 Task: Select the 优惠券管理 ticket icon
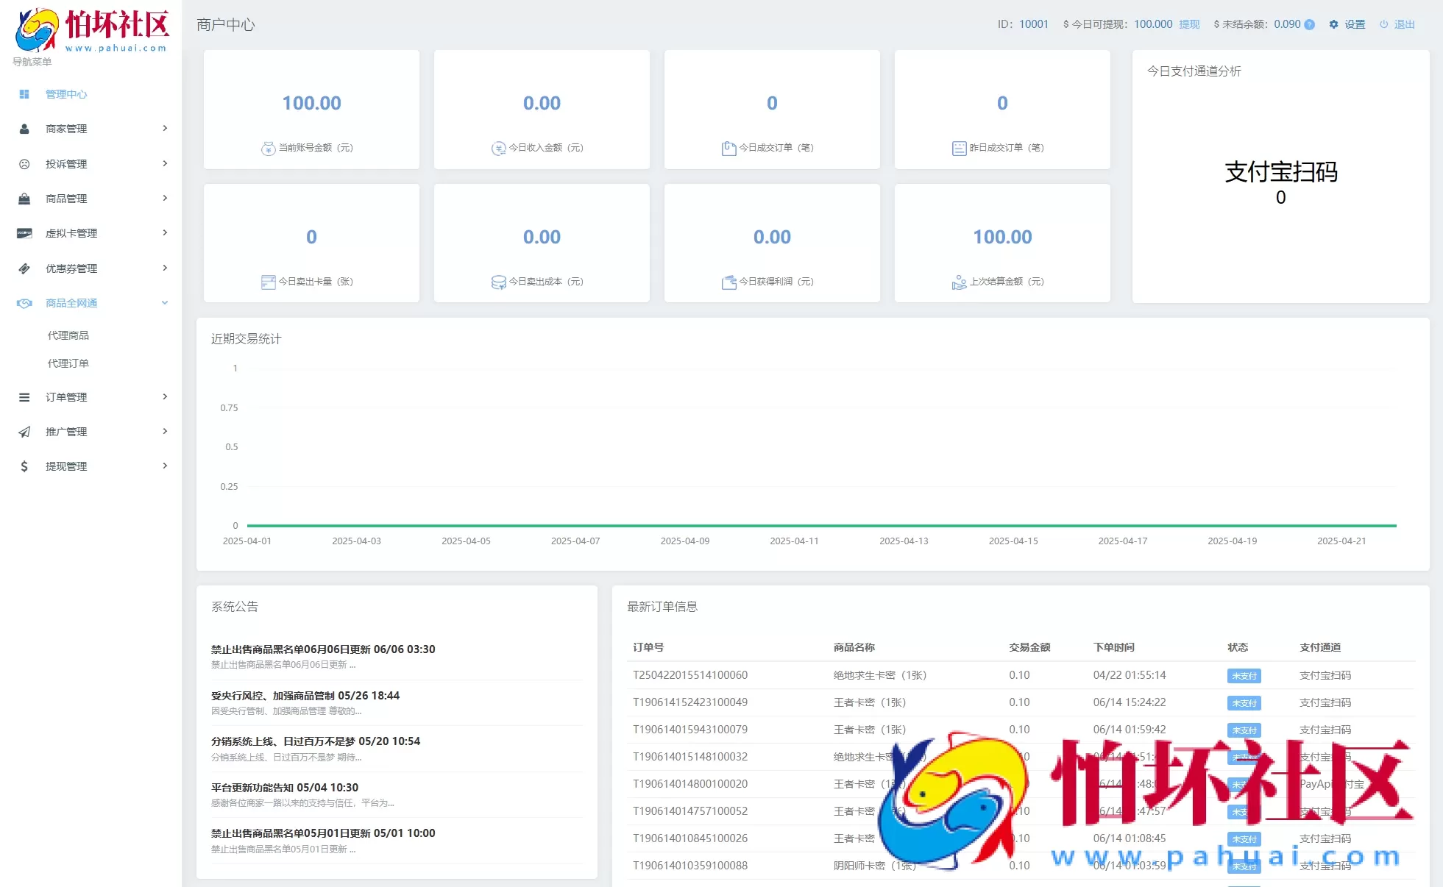(24, 268)
